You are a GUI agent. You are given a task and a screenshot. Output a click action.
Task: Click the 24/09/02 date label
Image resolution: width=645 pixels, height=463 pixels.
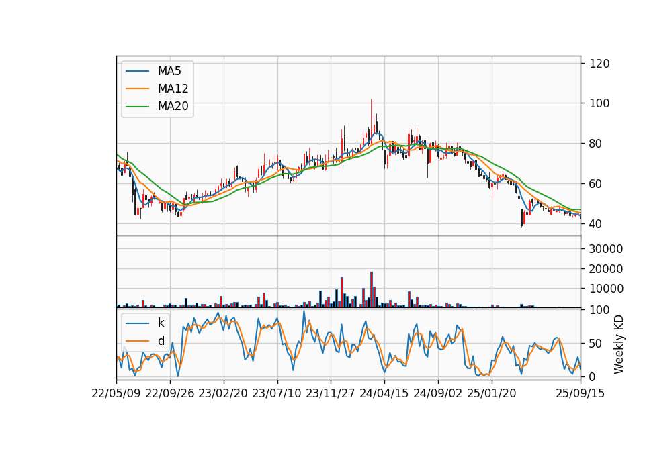(437, 393)
